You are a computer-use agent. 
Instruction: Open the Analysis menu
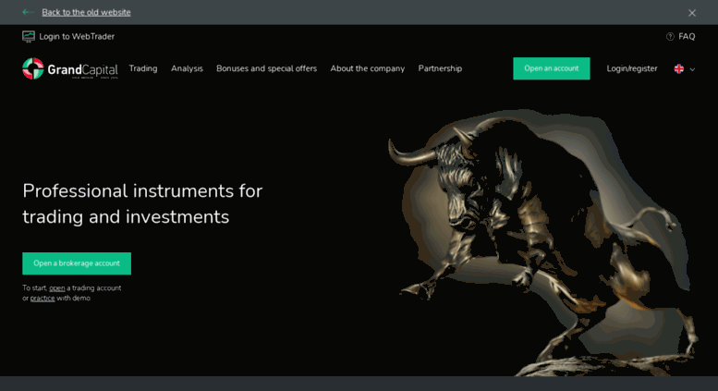(x=187, y=68)
